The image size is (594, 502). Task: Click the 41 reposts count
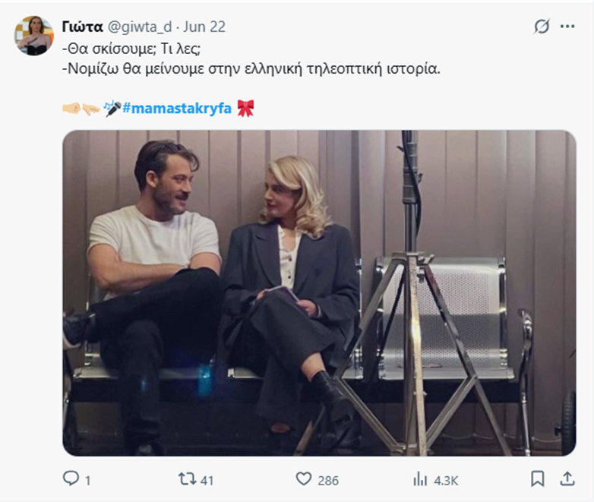(x=205, y=480)
